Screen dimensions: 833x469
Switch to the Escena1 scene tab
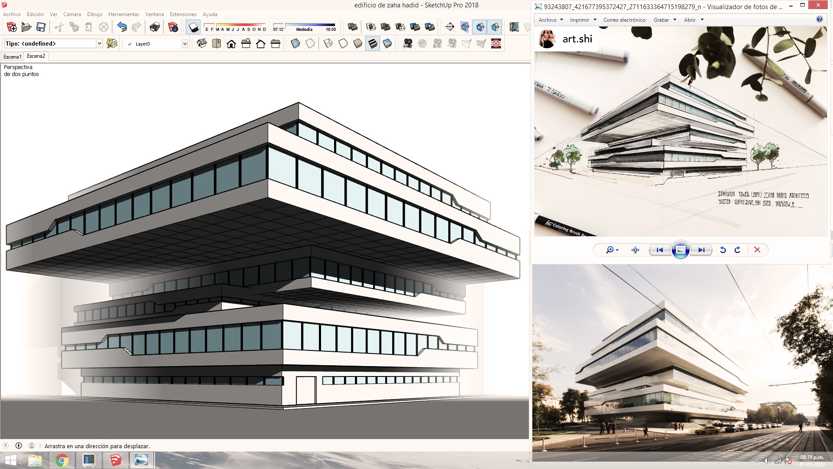click(11, 56)
